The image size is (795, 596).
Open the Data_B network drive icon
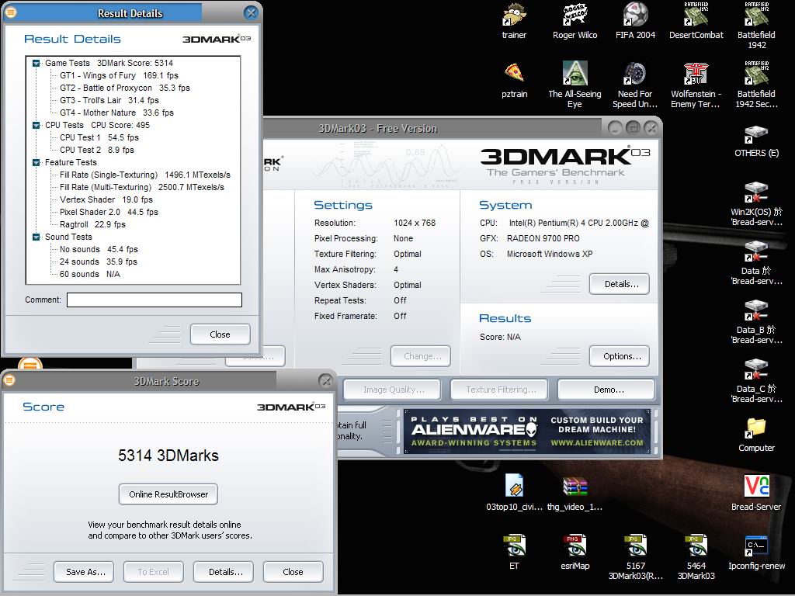(756, 322)
